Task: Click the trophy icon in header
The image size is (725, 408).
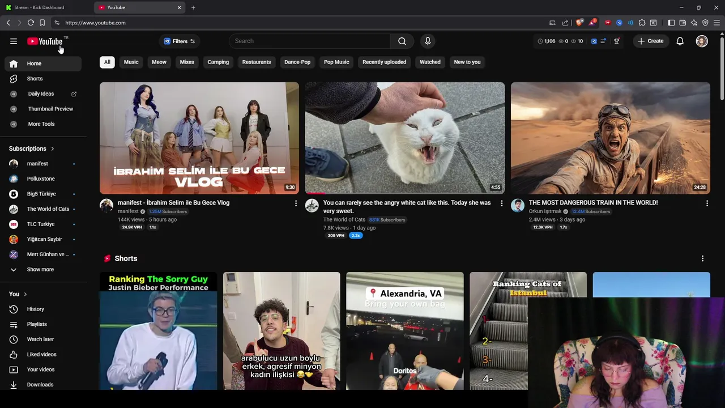Action: coord(617,41)
